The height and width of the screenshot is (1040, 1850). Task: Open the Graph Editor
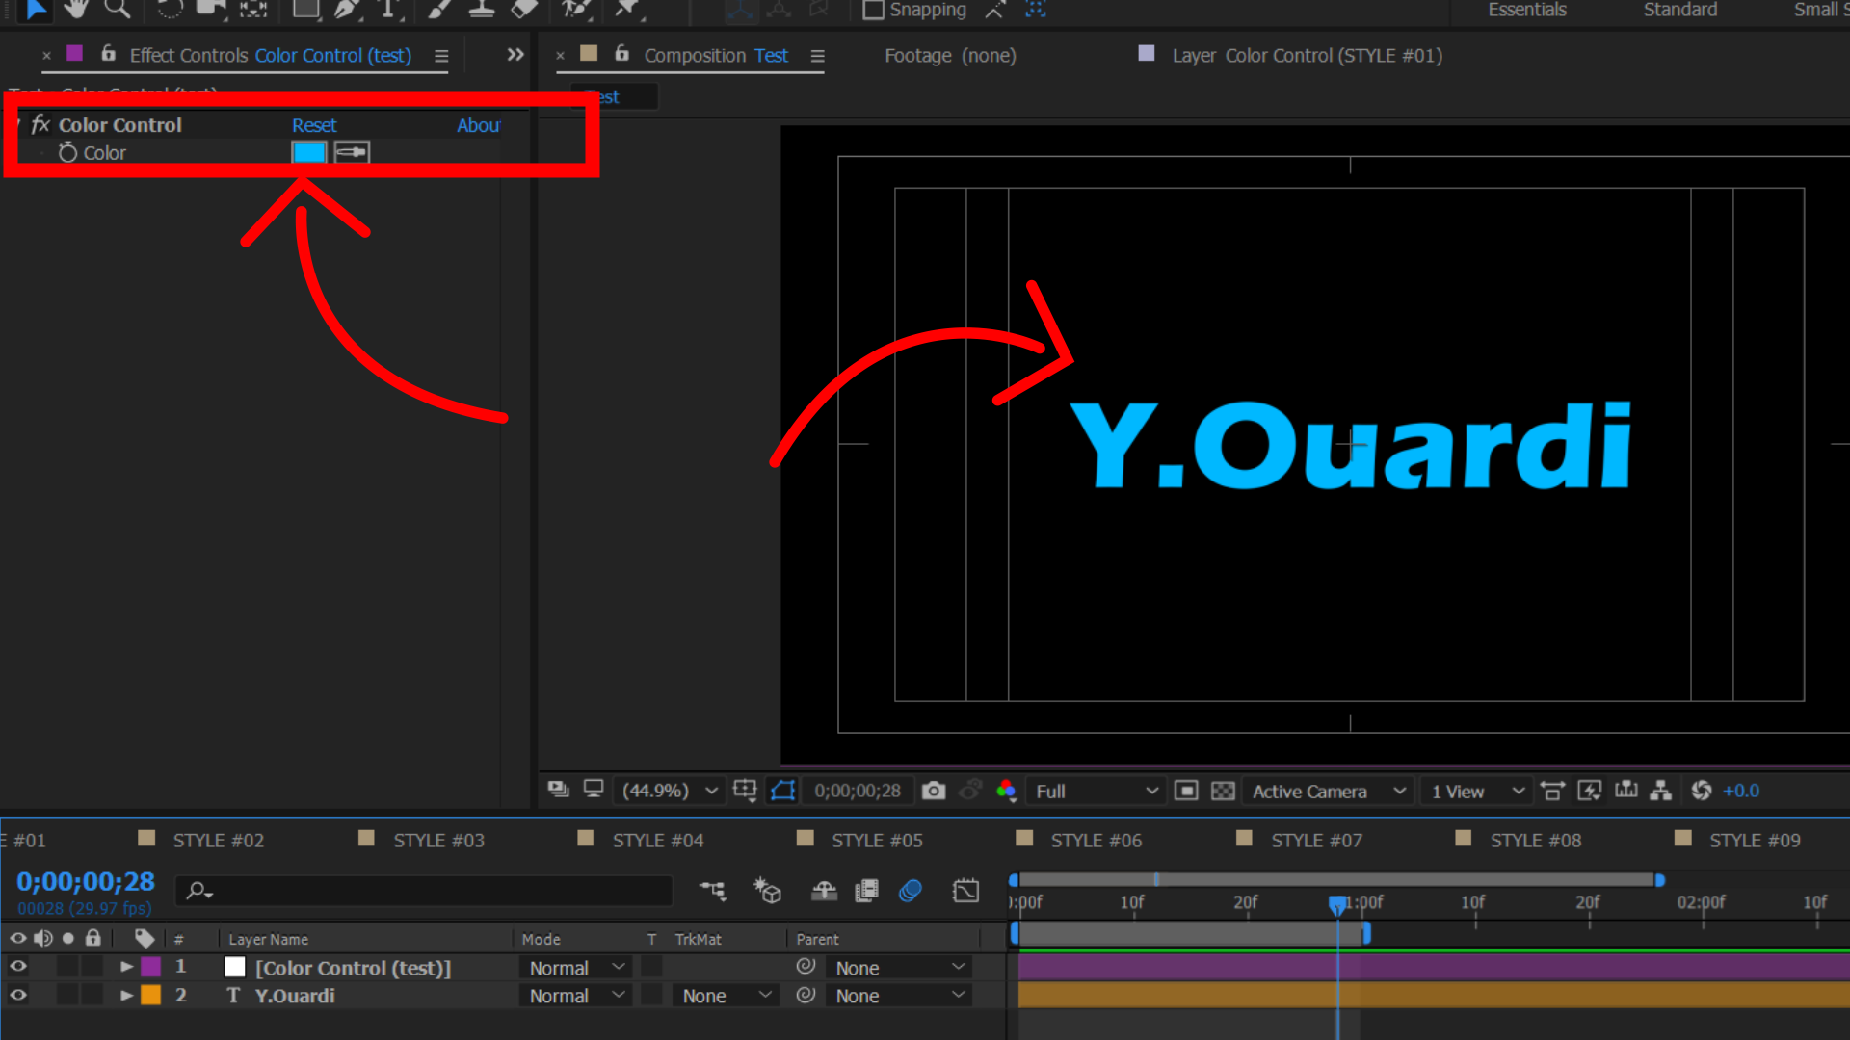[x=966, y=891]
